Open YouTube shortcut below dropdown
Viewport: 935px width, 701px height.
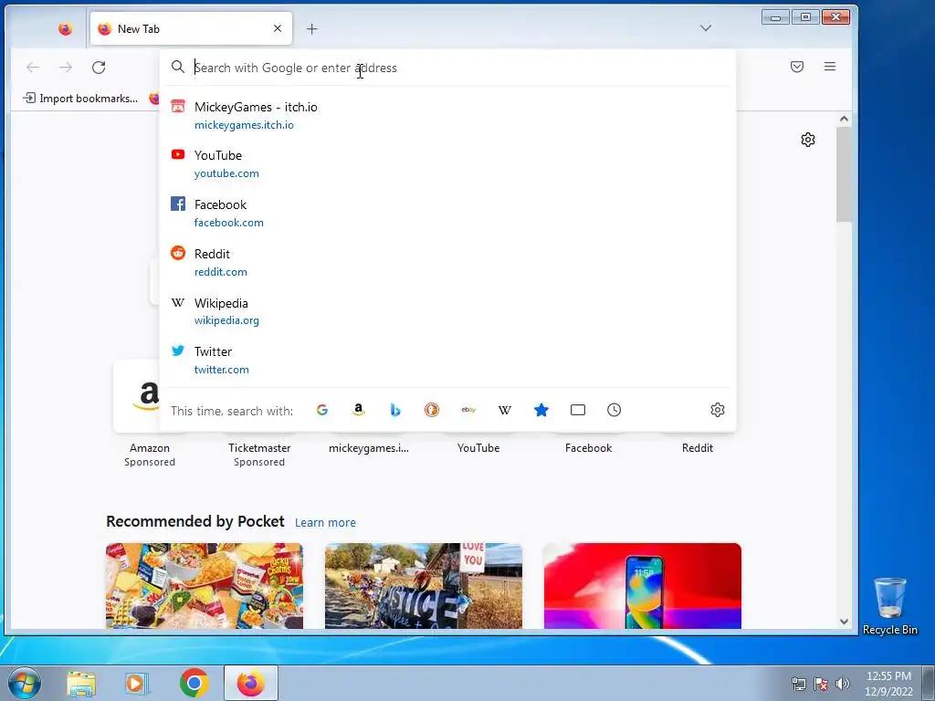pyautogui.click(x=478, y=448)
